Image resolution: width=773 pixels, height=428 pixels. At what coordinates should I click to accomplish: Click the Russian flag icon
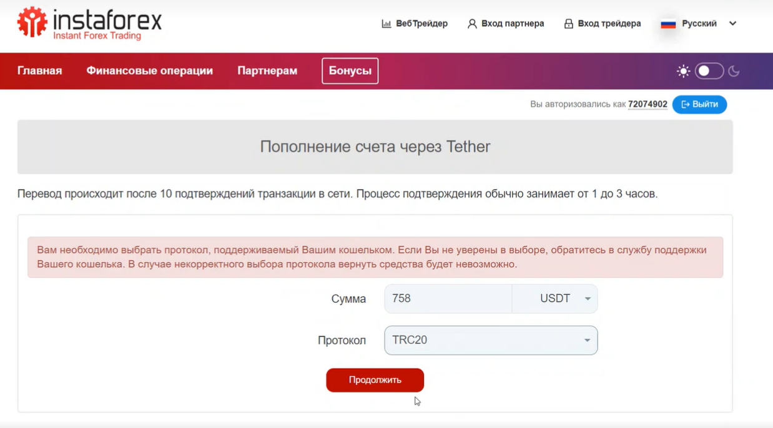(x=668, y=24)
